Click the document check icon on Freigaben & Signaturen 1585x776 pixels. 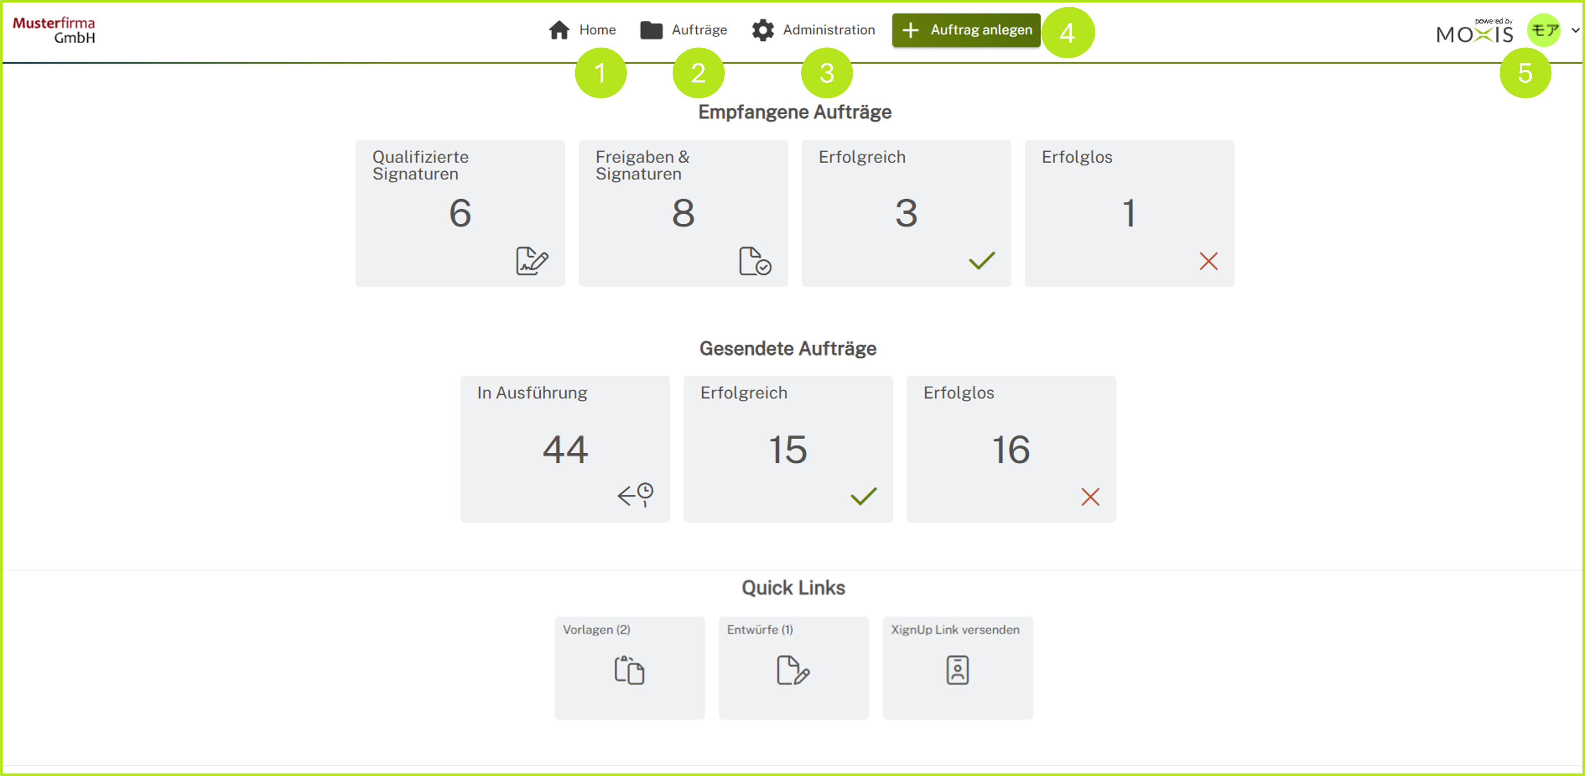click(x=754, y=261)
